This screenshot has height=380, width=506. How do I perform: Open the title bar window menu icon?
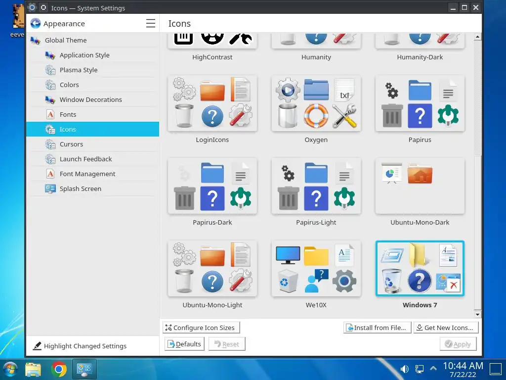[32, 7]
